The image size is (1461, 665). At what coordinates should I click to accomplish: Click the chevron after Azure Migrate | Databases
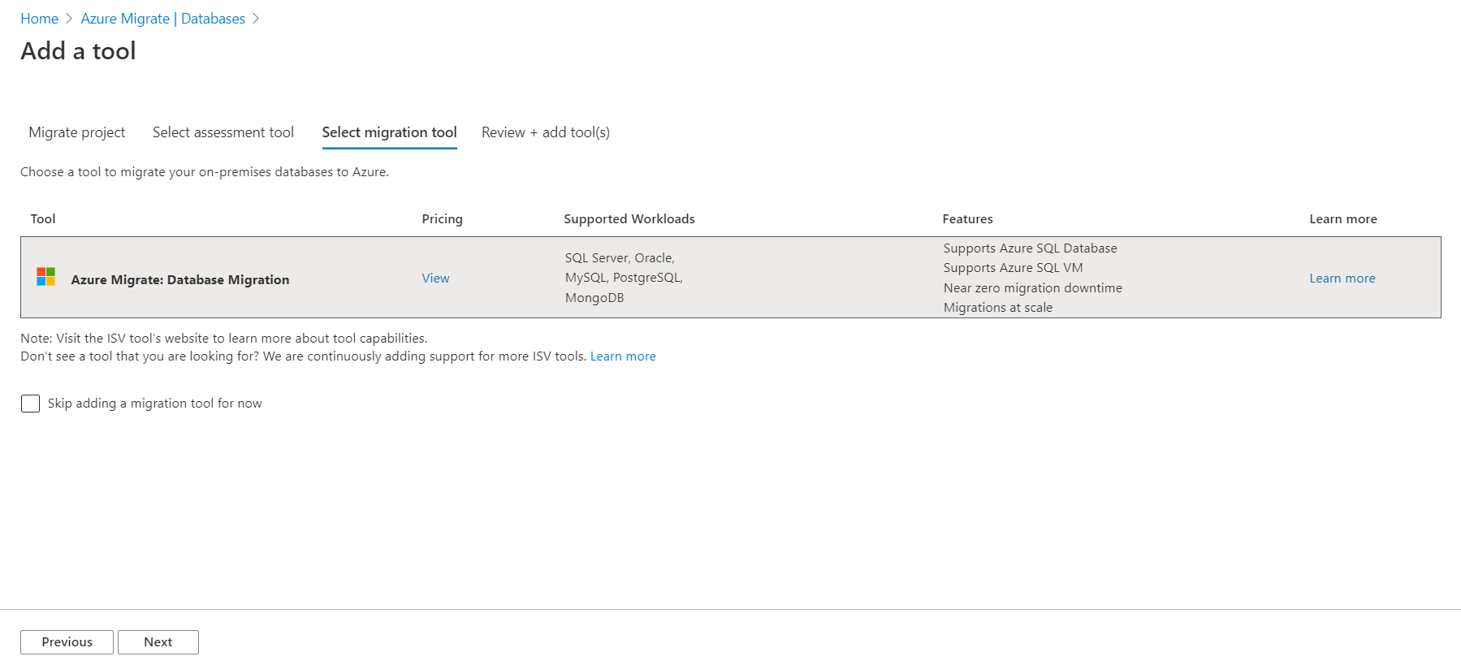256,19
